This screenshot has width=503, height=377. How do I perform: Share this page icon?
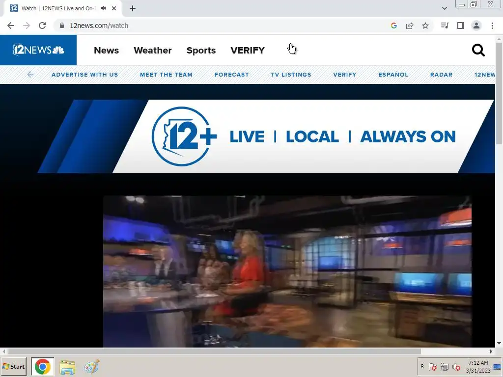[410, 26]
